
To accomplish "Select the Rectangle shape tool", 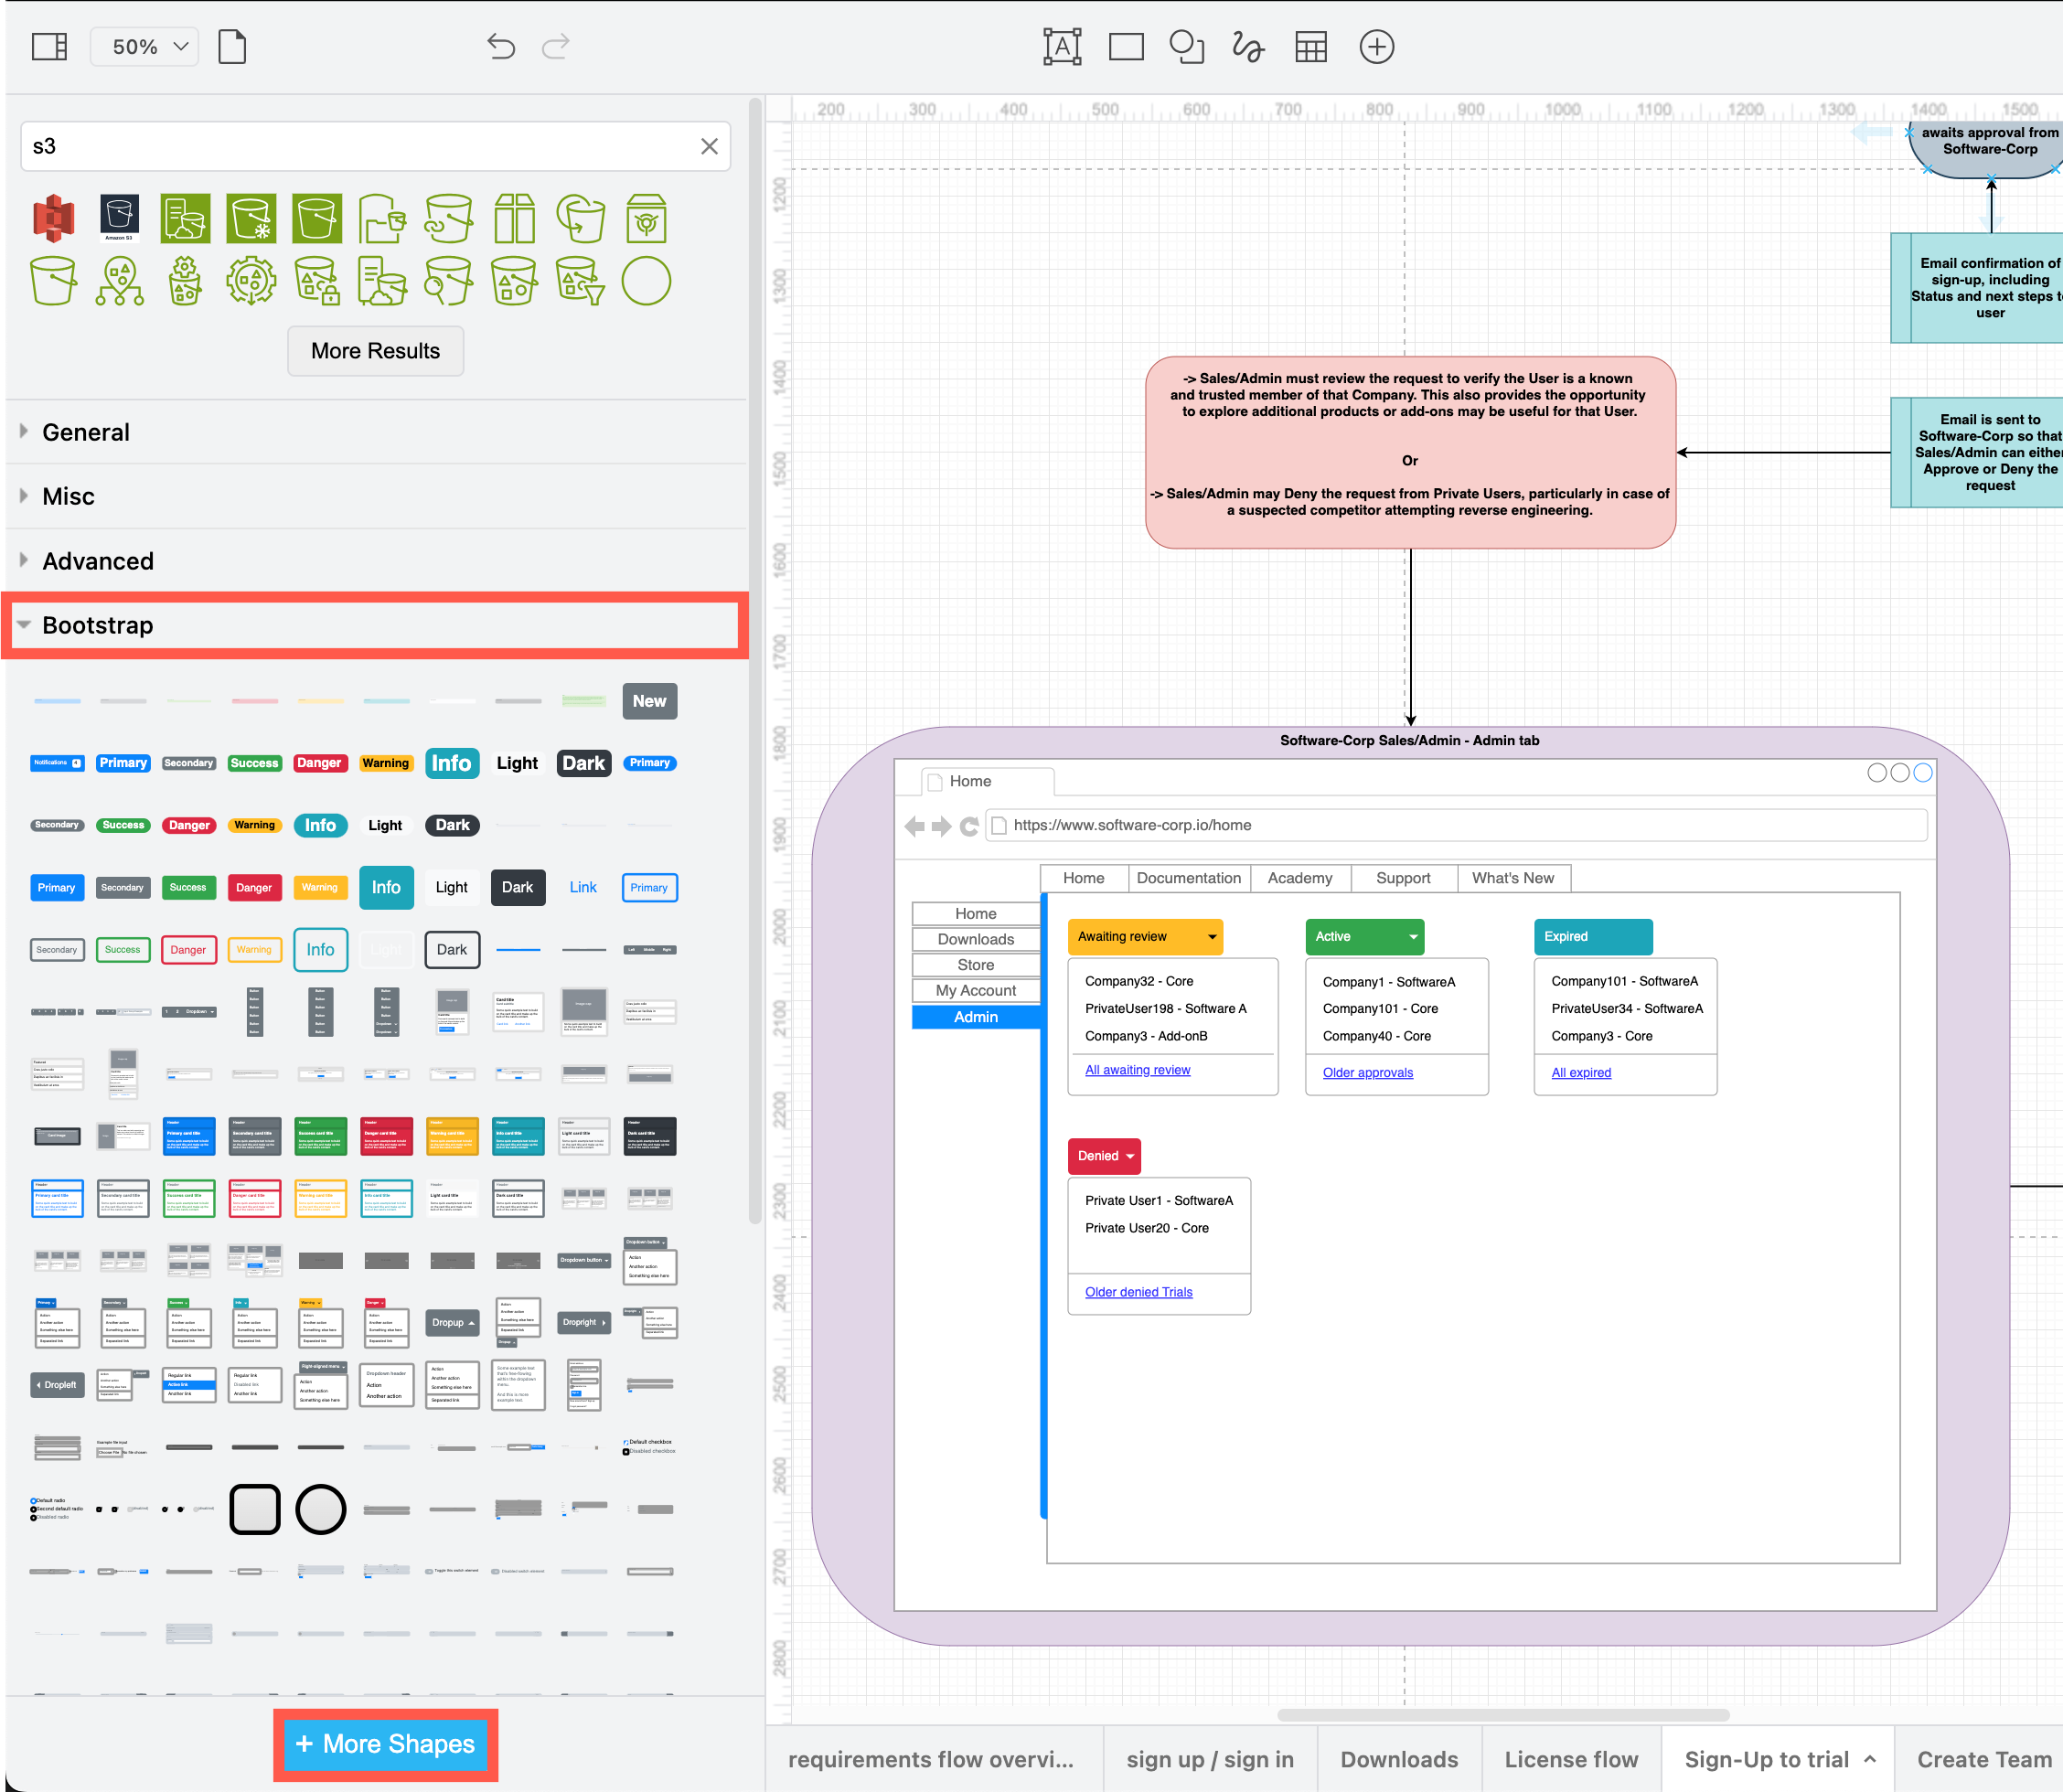I will (1126, 46).
